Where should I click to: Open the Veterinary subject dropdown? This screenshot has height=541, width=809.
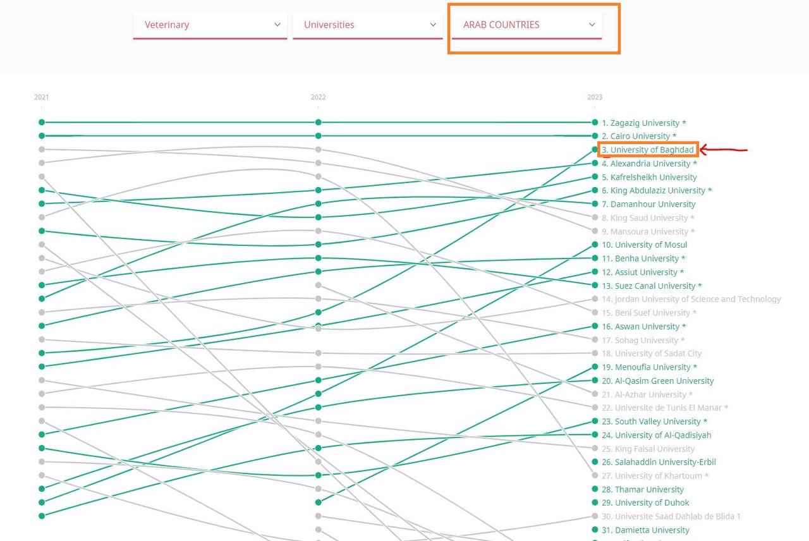[x=210, y=25]
